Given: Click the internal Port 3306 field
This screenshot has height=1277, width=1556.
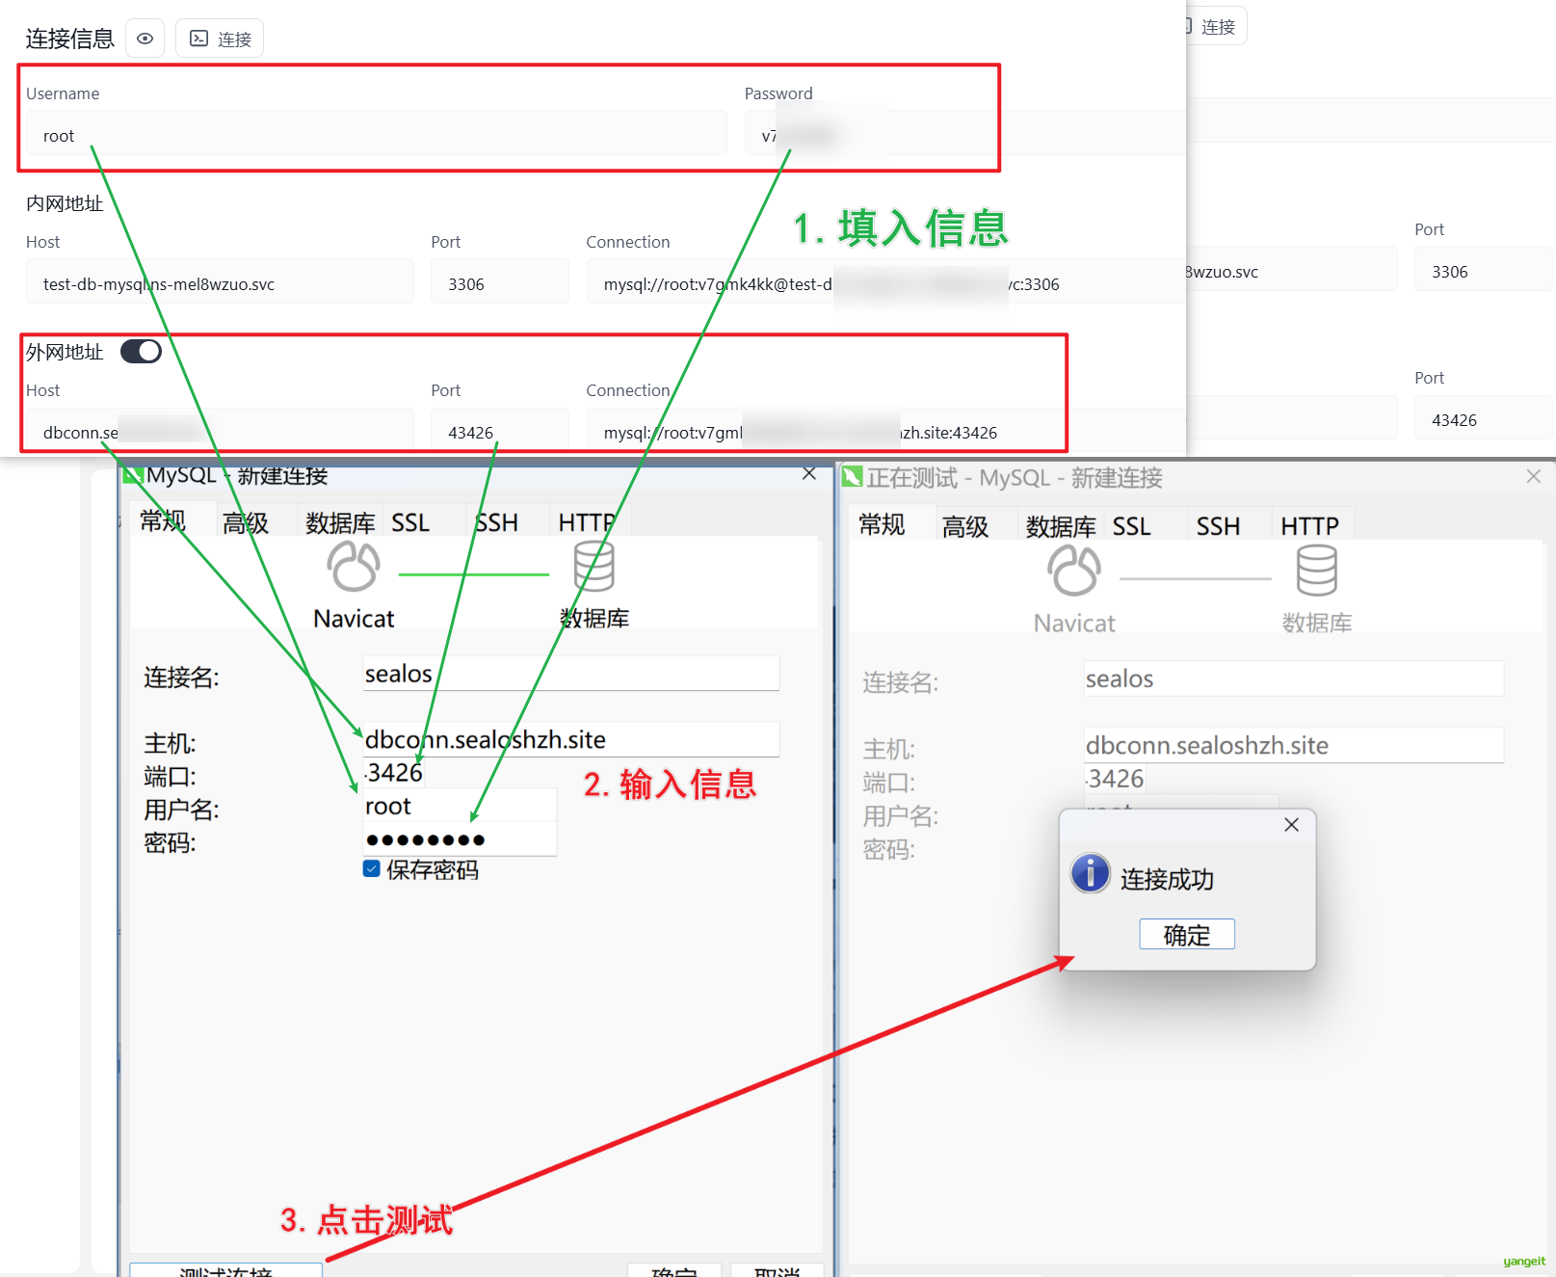Looking at the screenshot, I should tap(499, 283).
